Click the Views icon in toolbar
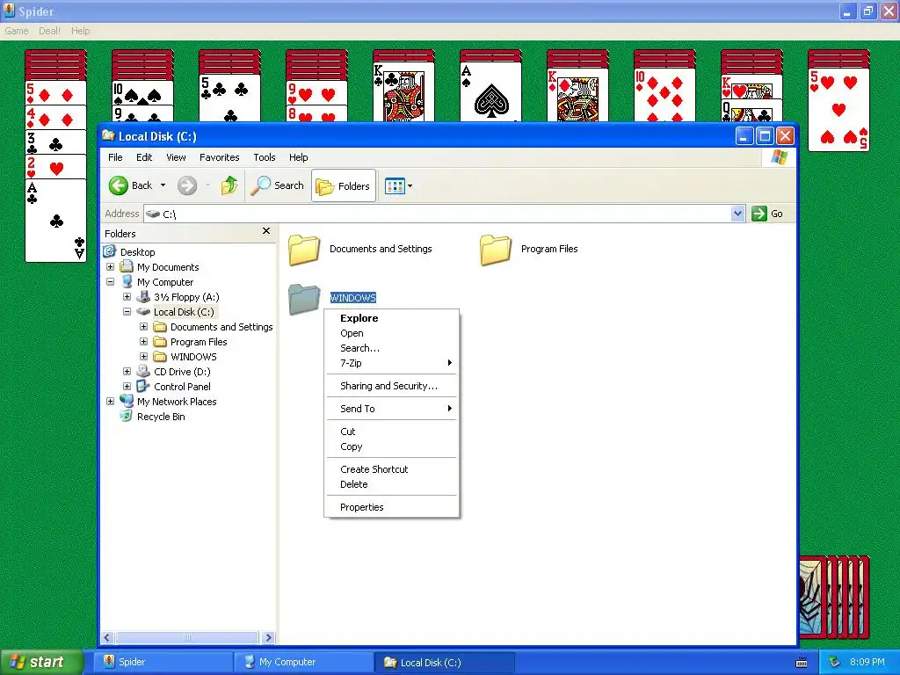The image size is (900, 675). pos(395,186)
